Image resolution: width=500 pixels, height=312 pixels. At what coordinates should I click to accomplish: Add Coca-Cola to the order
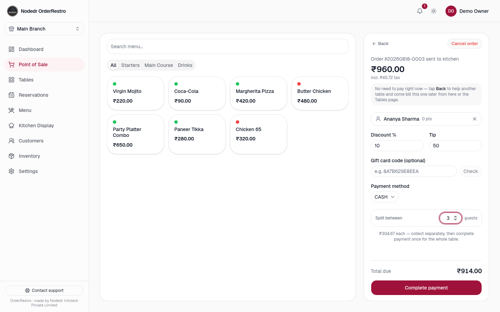coord(197,93)
